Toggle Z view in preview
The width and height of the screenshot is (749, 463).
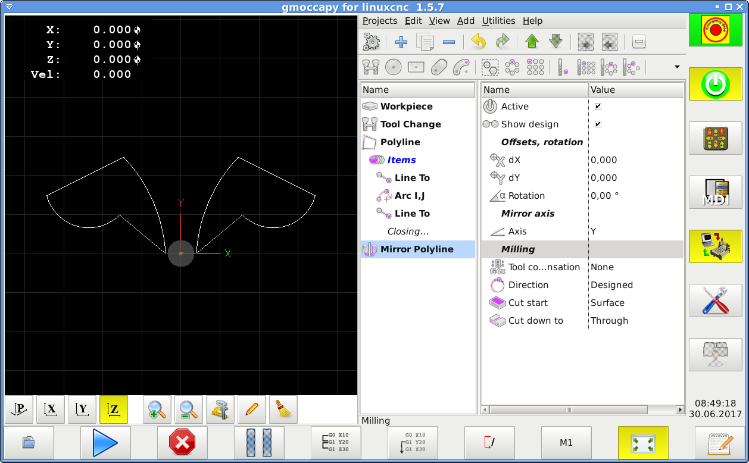[114, 409]
